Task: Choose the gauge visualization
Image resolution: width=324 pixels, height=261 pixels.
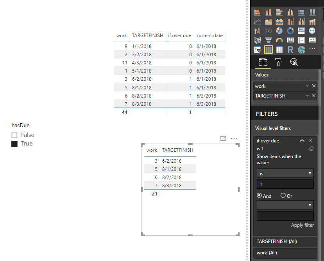Action: (x=279, y=40)
